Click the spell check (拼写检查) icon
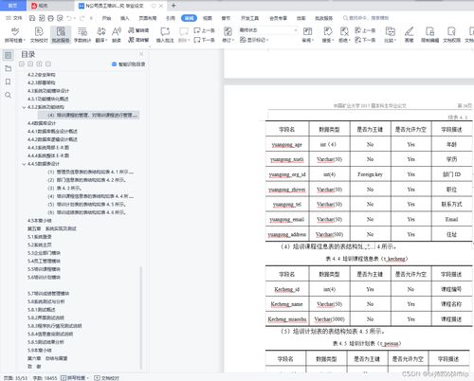 pos(15,31)
